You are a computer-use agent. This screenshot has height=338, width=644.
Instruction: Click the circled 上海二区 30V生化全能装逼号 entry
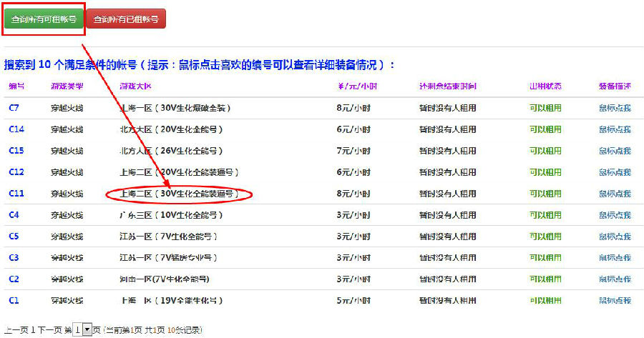coord(179,194)
